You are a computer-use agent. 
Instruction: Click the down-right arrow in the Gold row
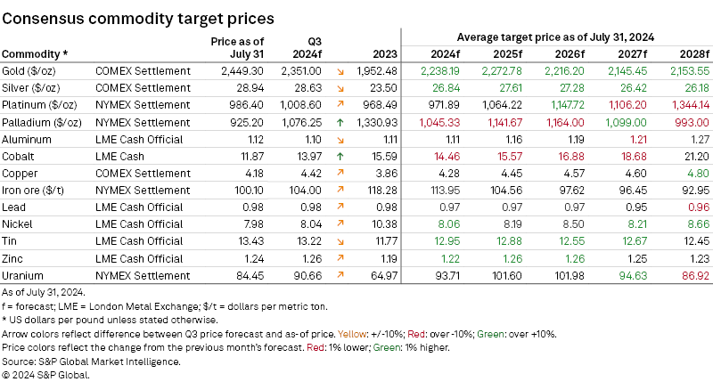[340, 70]
